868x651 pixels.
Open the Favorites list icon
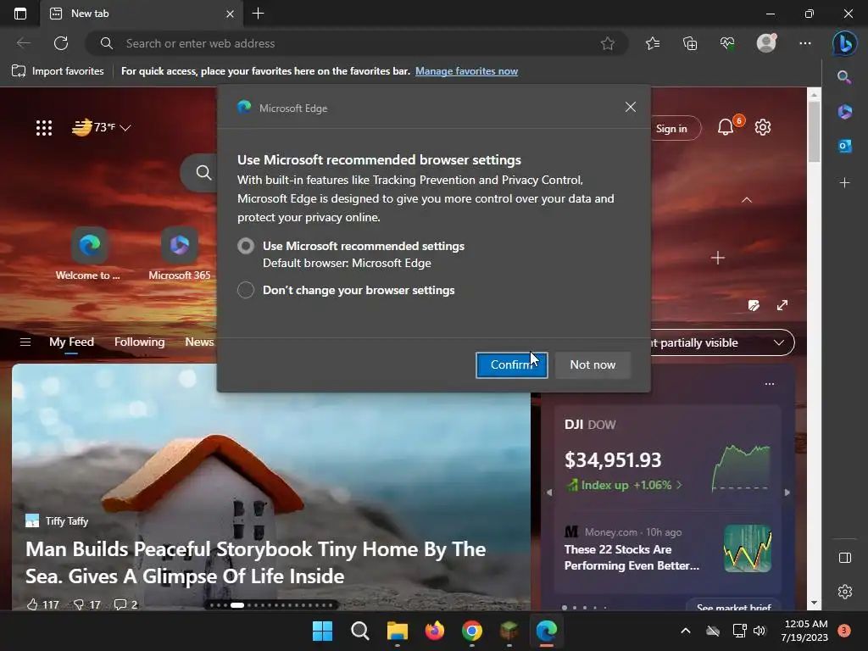653,43
